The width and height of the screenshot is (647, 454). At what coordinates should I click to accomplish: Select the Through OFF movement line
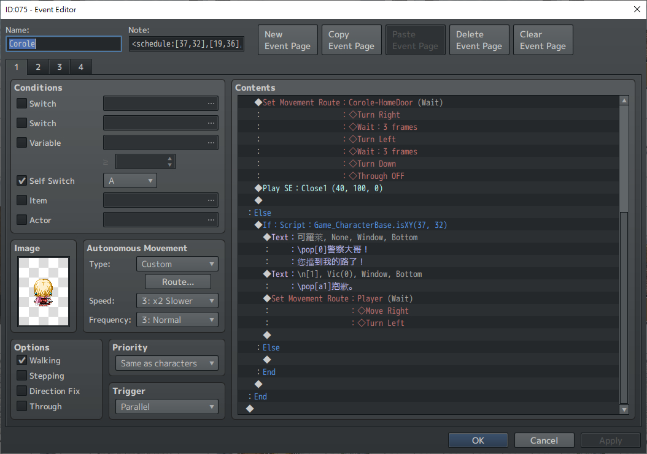[428, 176]
